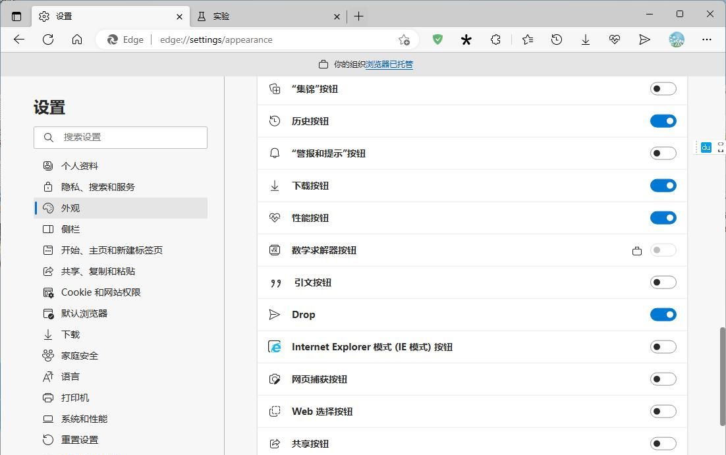This screenshot has height=455, width=726.
Task: Open Drop paper-plane toolbar icon
Action: 644,40
